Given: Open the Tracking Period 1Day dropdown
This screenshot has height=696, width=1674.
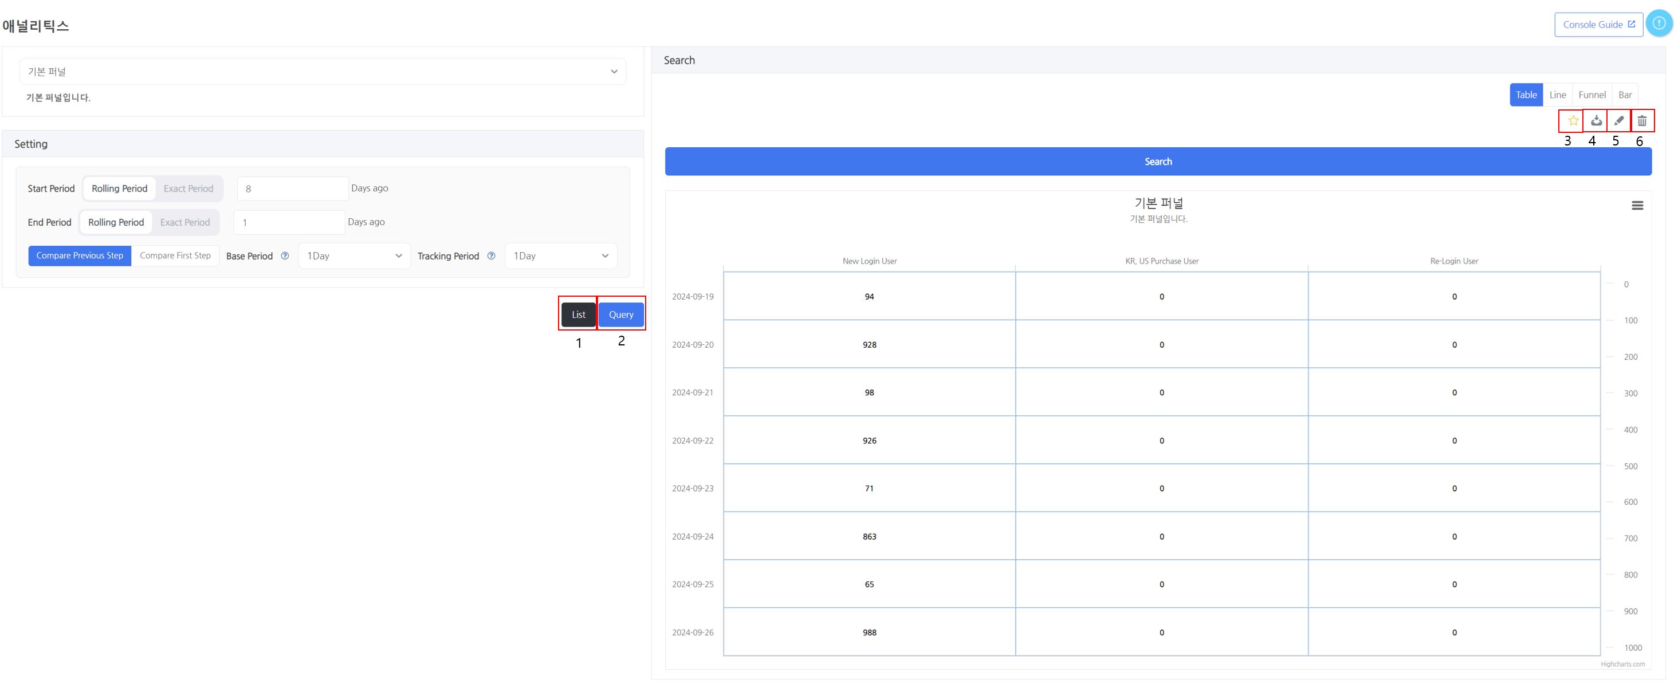Looking at the screenshot, I should click(560, 256).
